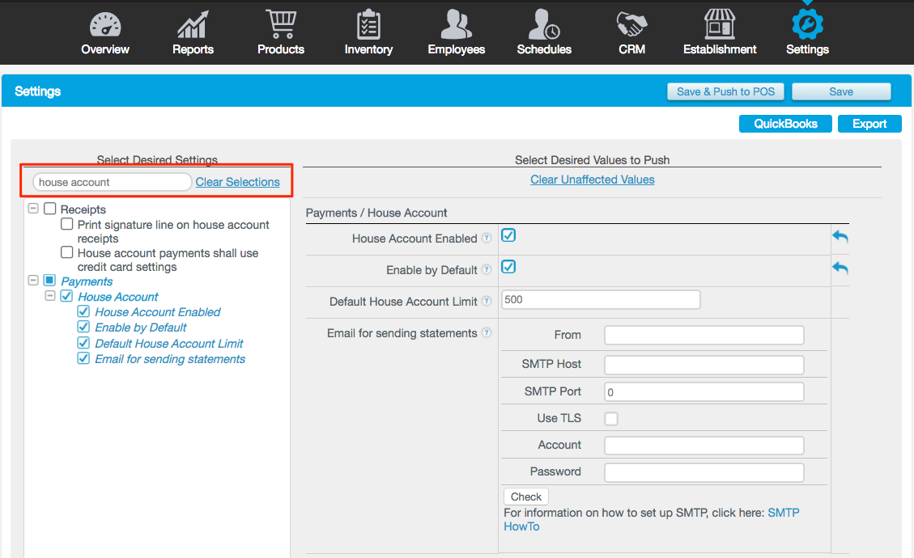Click the help icon beside House Account Enabled
Screen dimensions: 914x558
(486, 238)
